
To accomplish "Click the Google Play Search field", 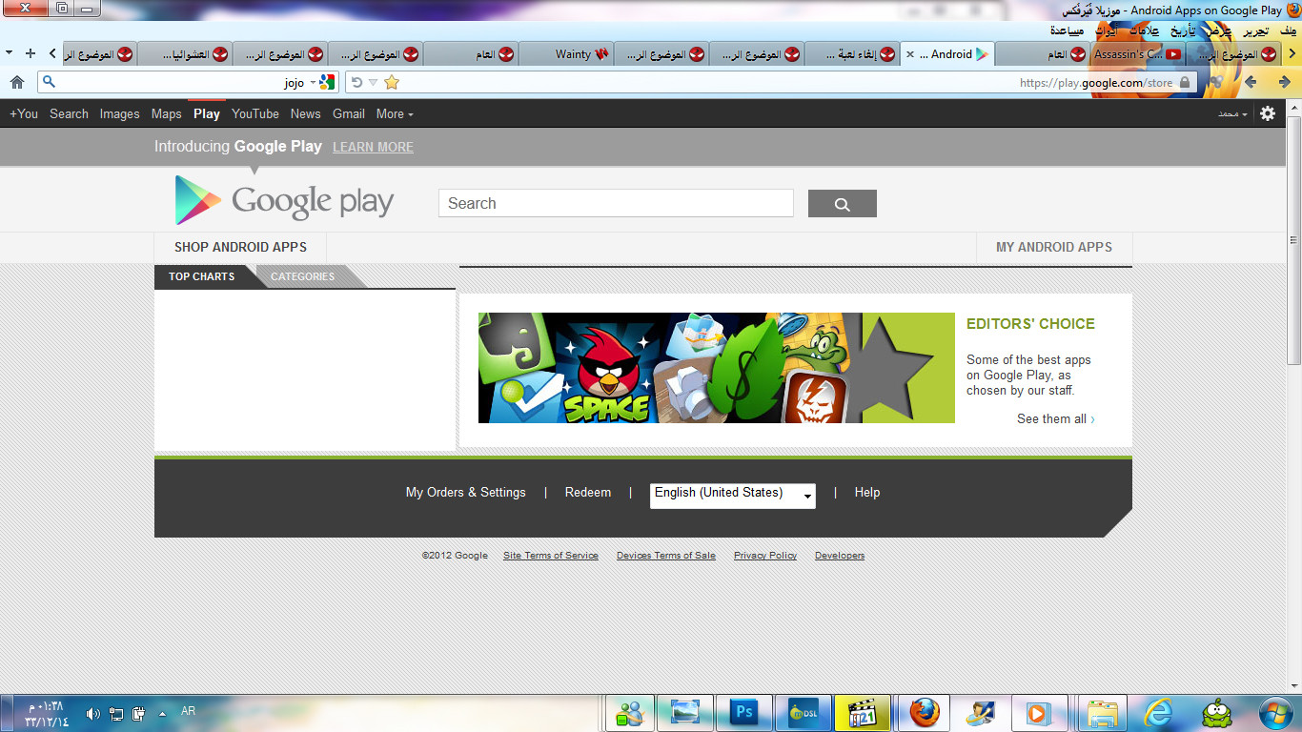I will (616, 203).
